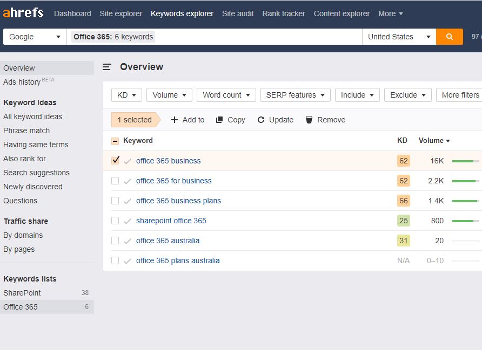Open the KD filter dropdown

(x=126, y=95)
